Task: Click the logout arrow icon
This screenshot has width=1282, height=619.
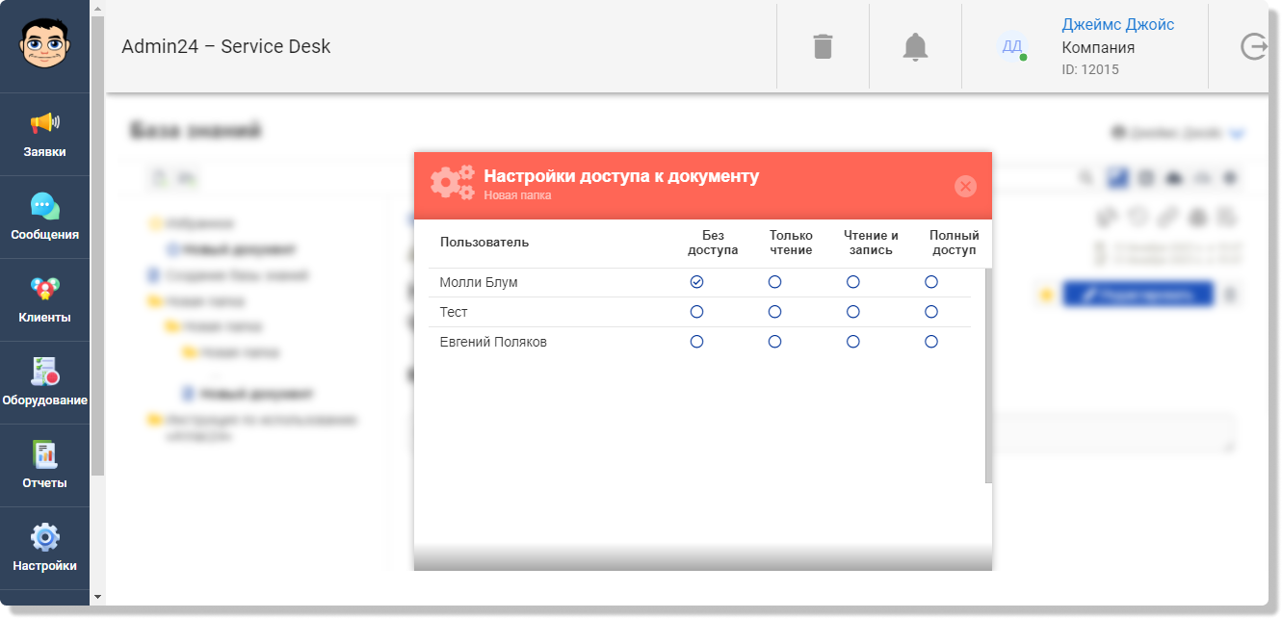Action: pyautogui.click(x=1253, y=46)
